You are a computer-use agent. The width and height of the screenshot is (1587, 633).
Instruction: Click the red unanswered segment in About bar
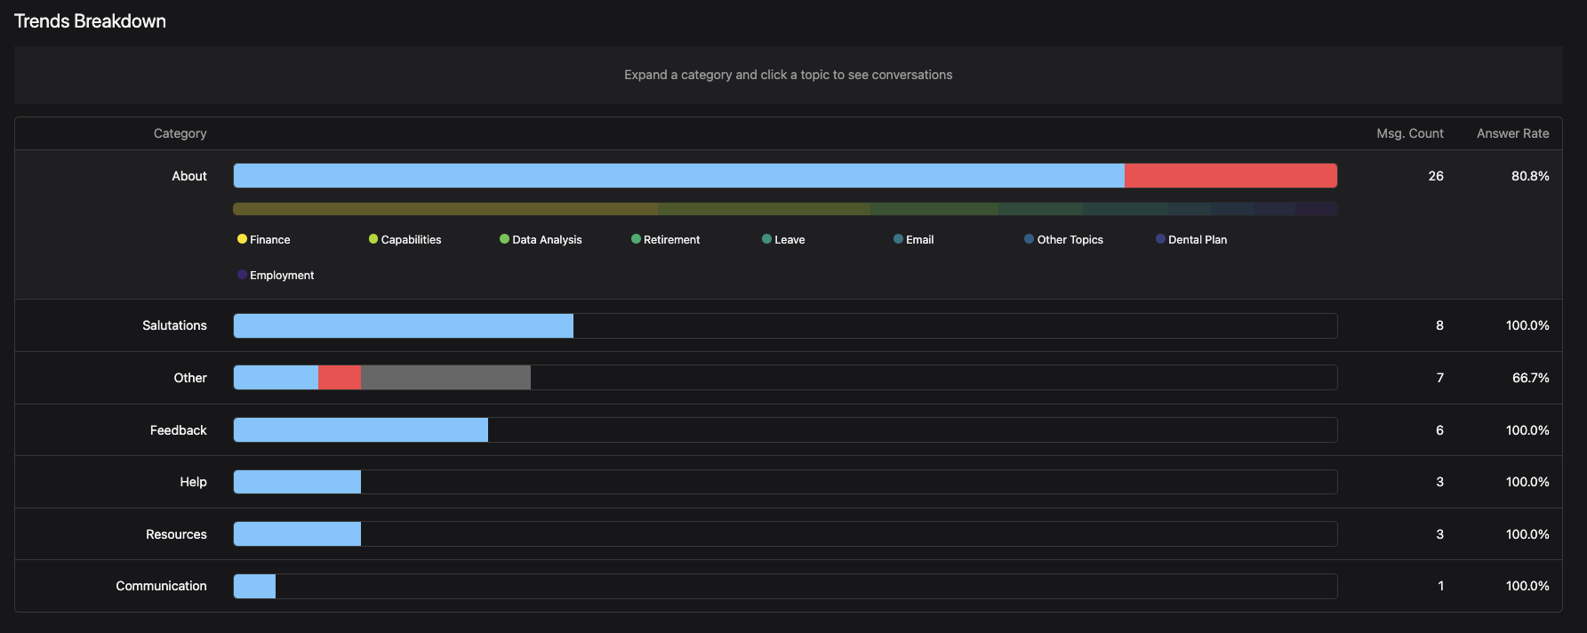pyautogui.click(x=1230, y=176)
